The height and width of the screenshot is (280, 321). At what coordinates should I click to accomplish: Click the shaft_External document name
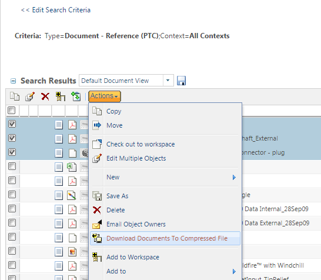point(260,138)
